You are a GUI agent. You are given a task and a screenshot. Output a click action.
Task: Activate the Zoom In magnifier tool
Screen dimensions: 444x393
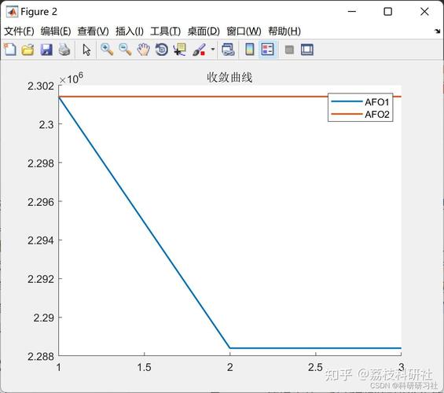point(107,50)
